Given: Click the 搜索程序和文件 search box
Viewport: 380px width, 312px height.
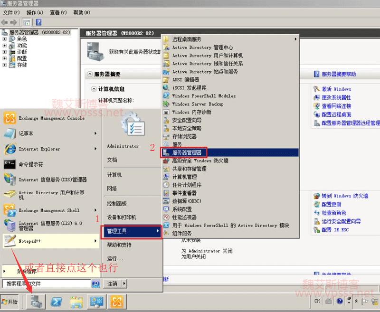Looking at the screenshot, I should click(47, 284).
